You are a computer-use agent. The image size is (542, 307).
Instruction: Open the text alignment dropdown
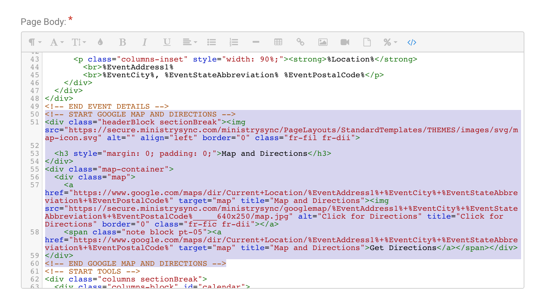click(190, 42)
